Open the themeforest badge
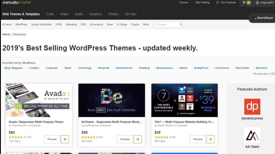Image resolution: width=275 pixels, height=154 pixels. point(263,18)
